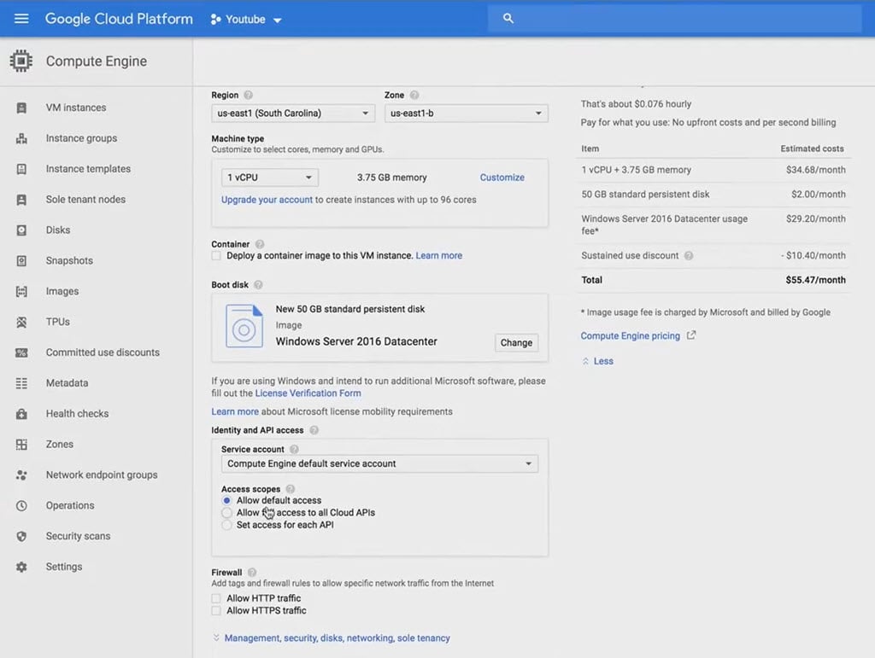Open VM instances in the sidebar
This screenshot has height=658, width=875.
[x=76, y=108]
